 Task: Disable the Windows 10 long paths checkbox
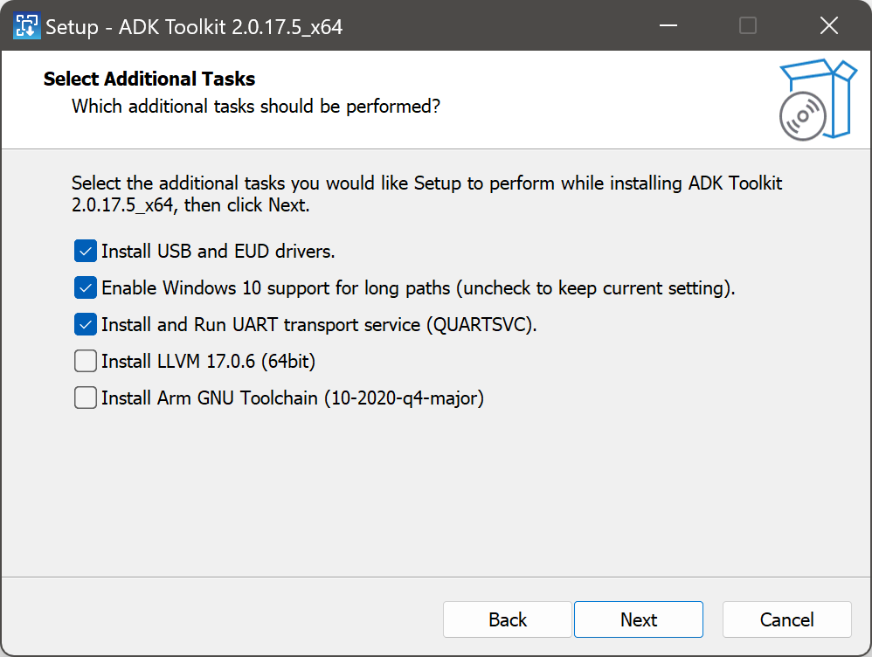coord(86,287)
